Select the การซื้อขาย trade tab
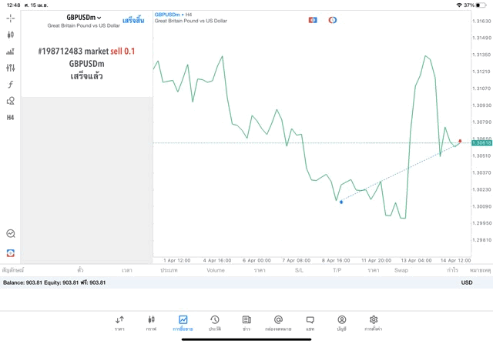Screen dimensions: 493x344 pos(183,323)
